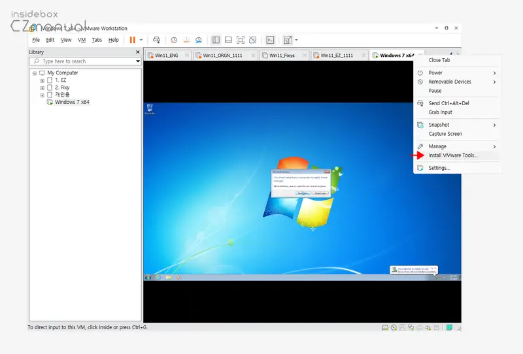Toggle the Show Library sidebar toolbar icon
This screenshot has height=354, width=523.
click(216, 40)
